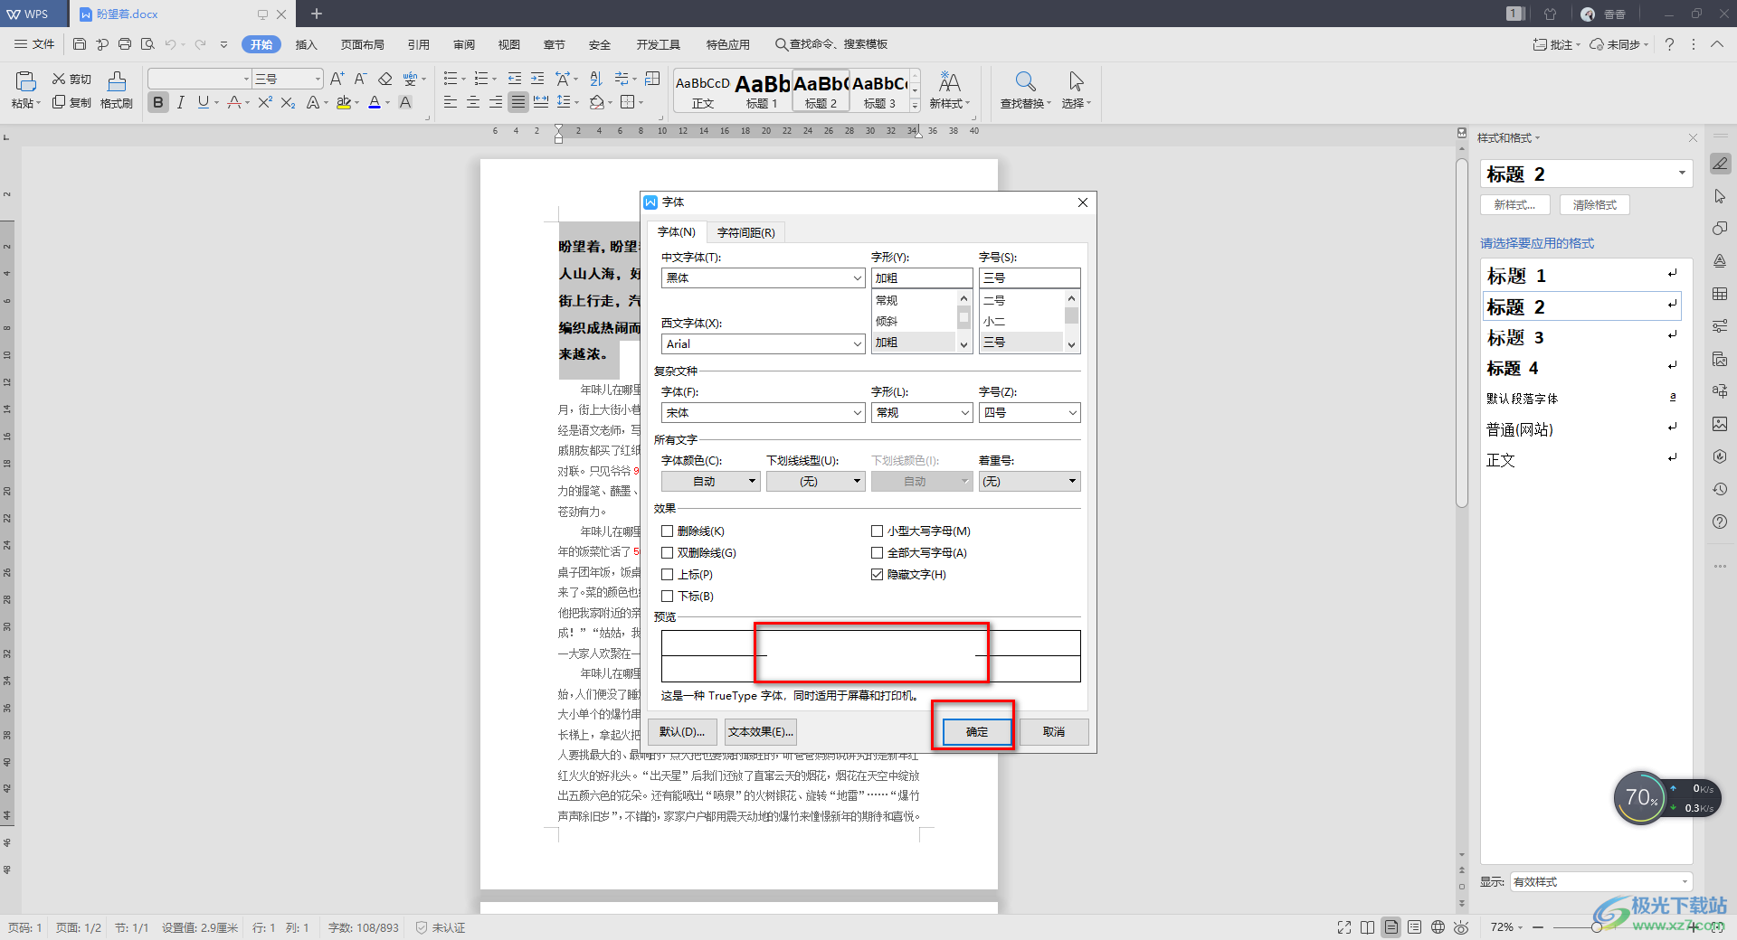This screenshot has height=940, width=1737.
Task: Click 文本效果 button in font dialog
Action: [x=761, y=732]
